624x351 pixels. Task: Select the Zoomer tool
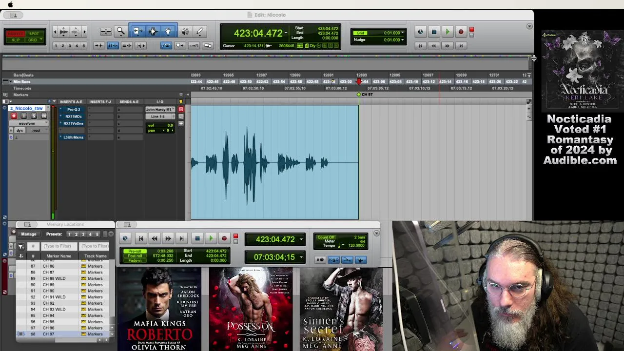120,32
